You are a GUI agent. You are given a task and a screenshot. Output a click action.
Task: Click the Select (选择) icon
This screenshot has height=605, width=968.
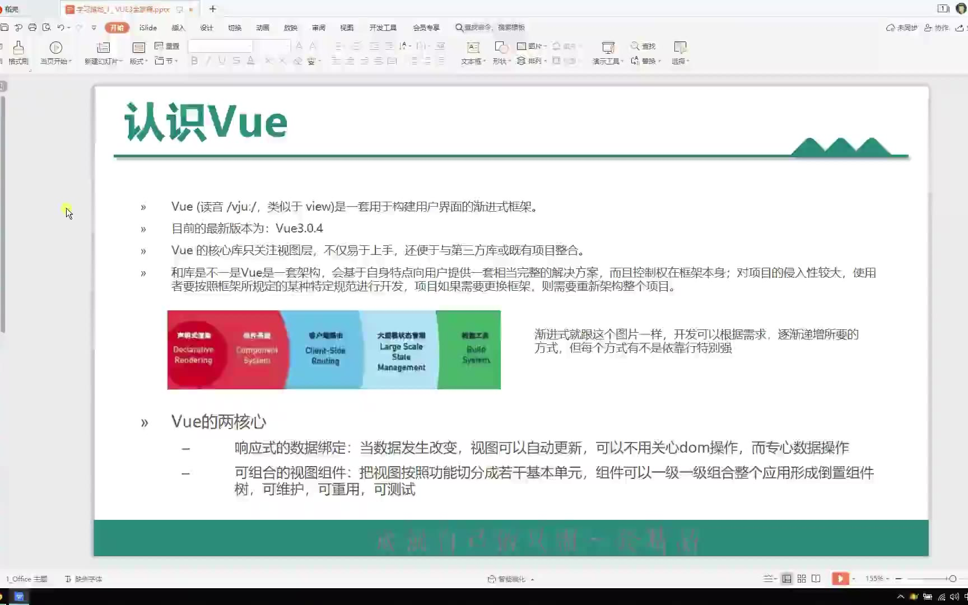click(680, 48)
